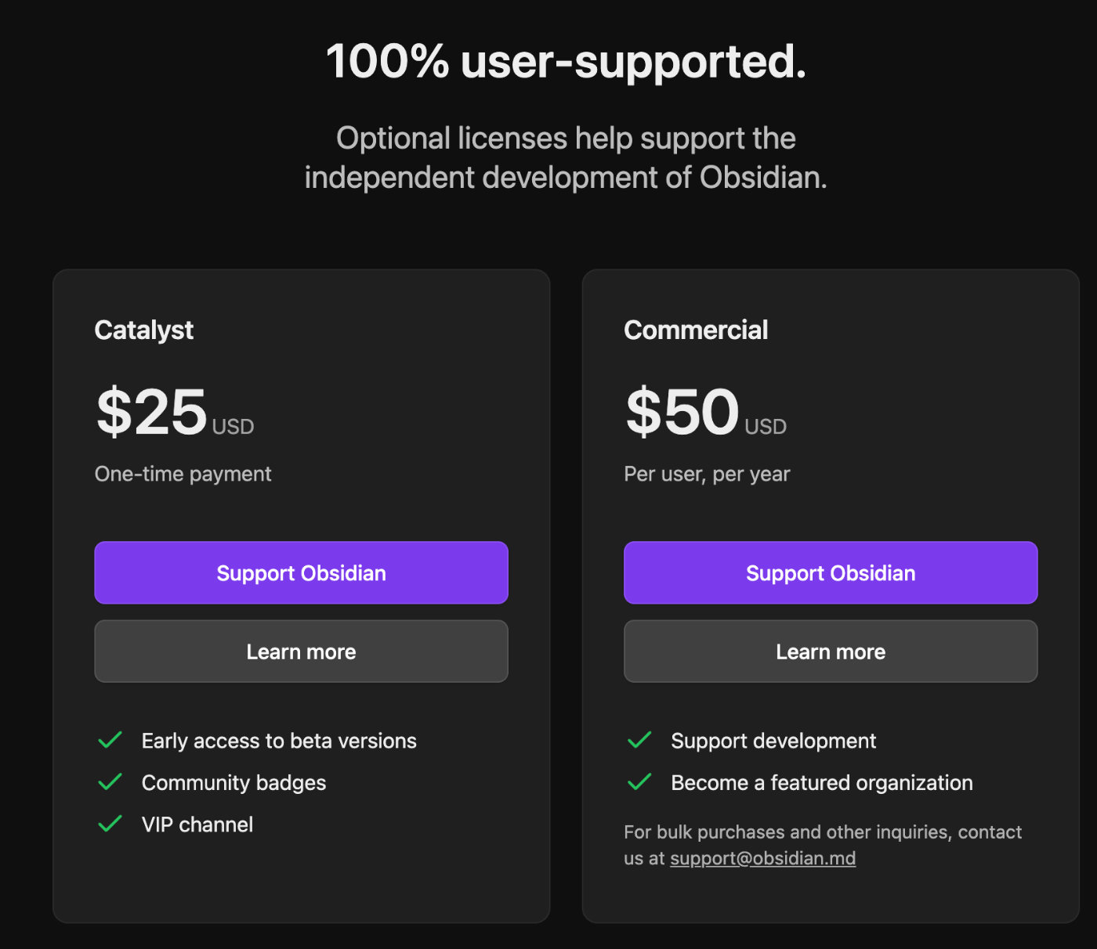Open the support@obsidian.md email link

point(762,858)
